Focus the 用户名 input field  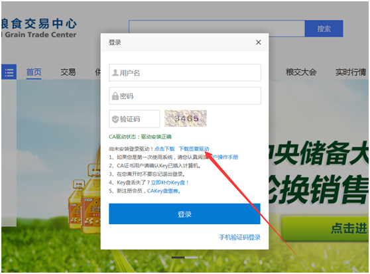185,72
